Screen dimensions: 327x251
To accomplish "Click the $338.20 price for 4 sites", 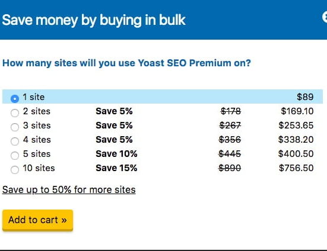I will (x=296, y=140).
